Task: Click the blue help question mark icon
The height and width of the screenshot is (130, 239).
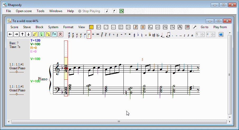Action: (221, 34)
